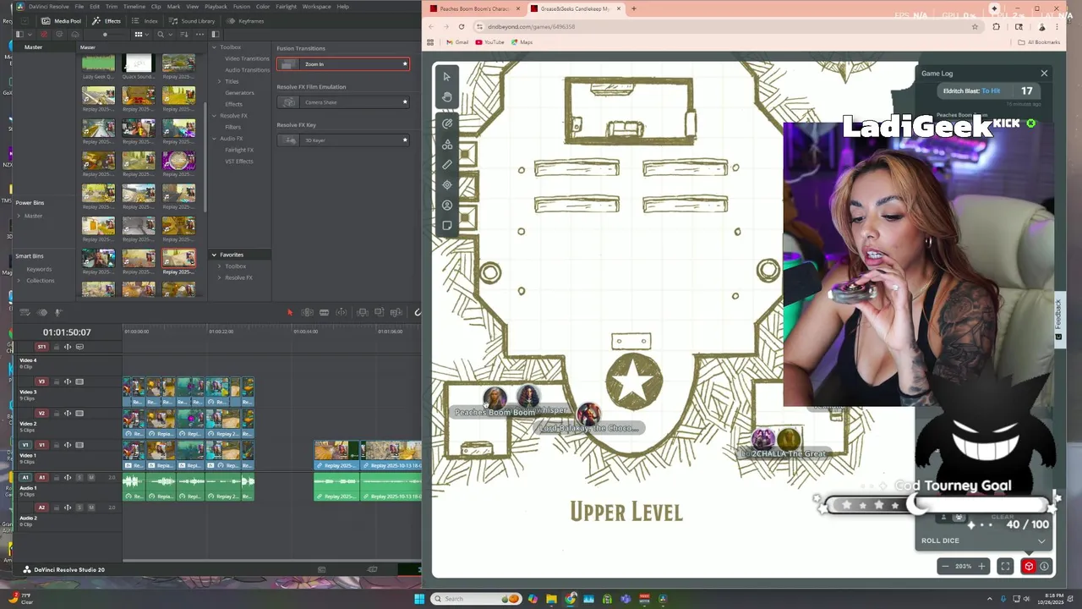Collapse the Resolve FX tree section
1082x609 pixels.
point(214,116)
